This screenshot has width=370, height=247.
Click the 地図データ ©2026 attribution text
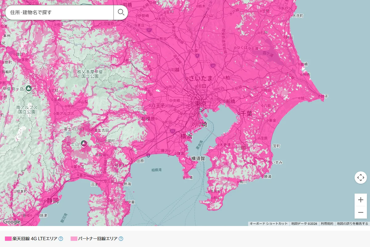click(x=304, y=224)
